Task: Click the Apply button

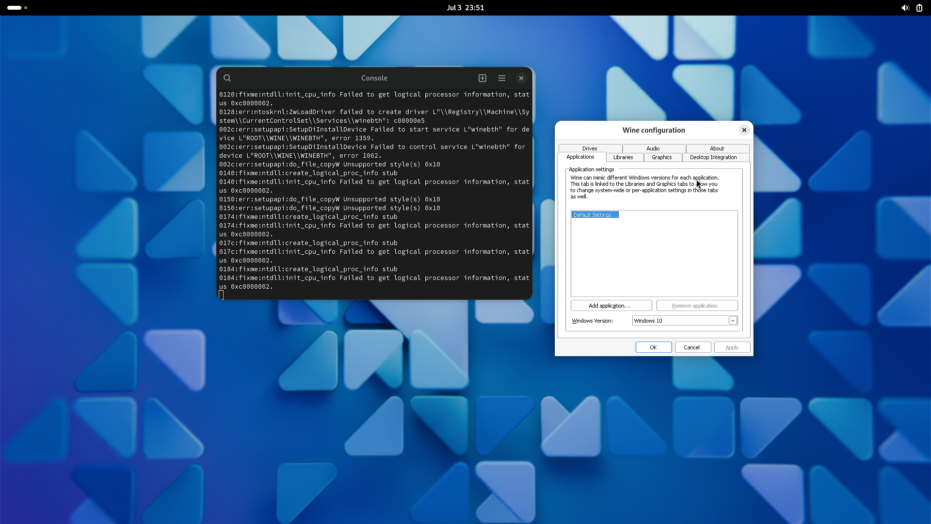Action: click(732, 347)
